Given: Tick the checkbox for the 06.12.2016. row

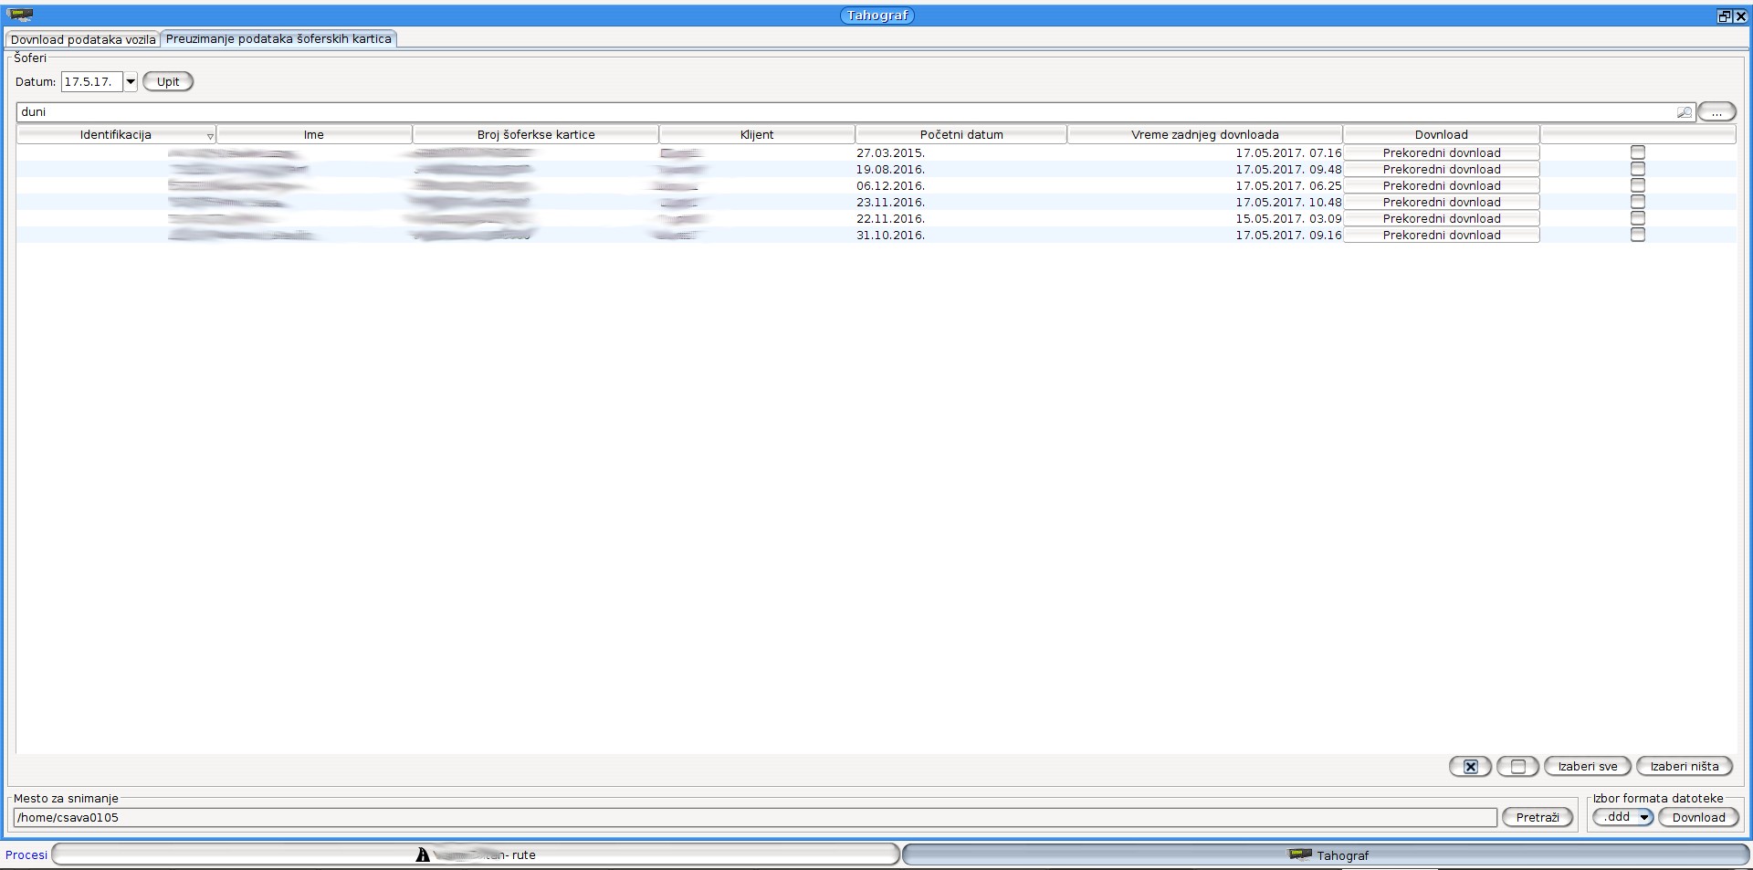Looking at the screenshot, I should 1637,185.
